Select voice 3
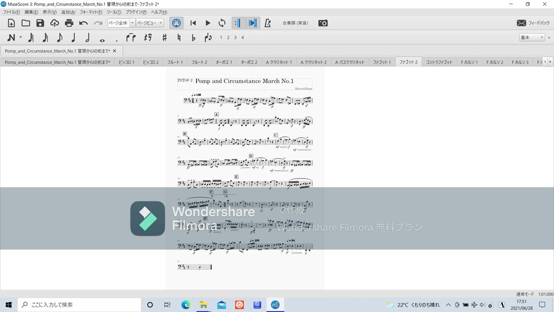Image resolution: width=554 pixels, height=312 pixels. (235, 38)
